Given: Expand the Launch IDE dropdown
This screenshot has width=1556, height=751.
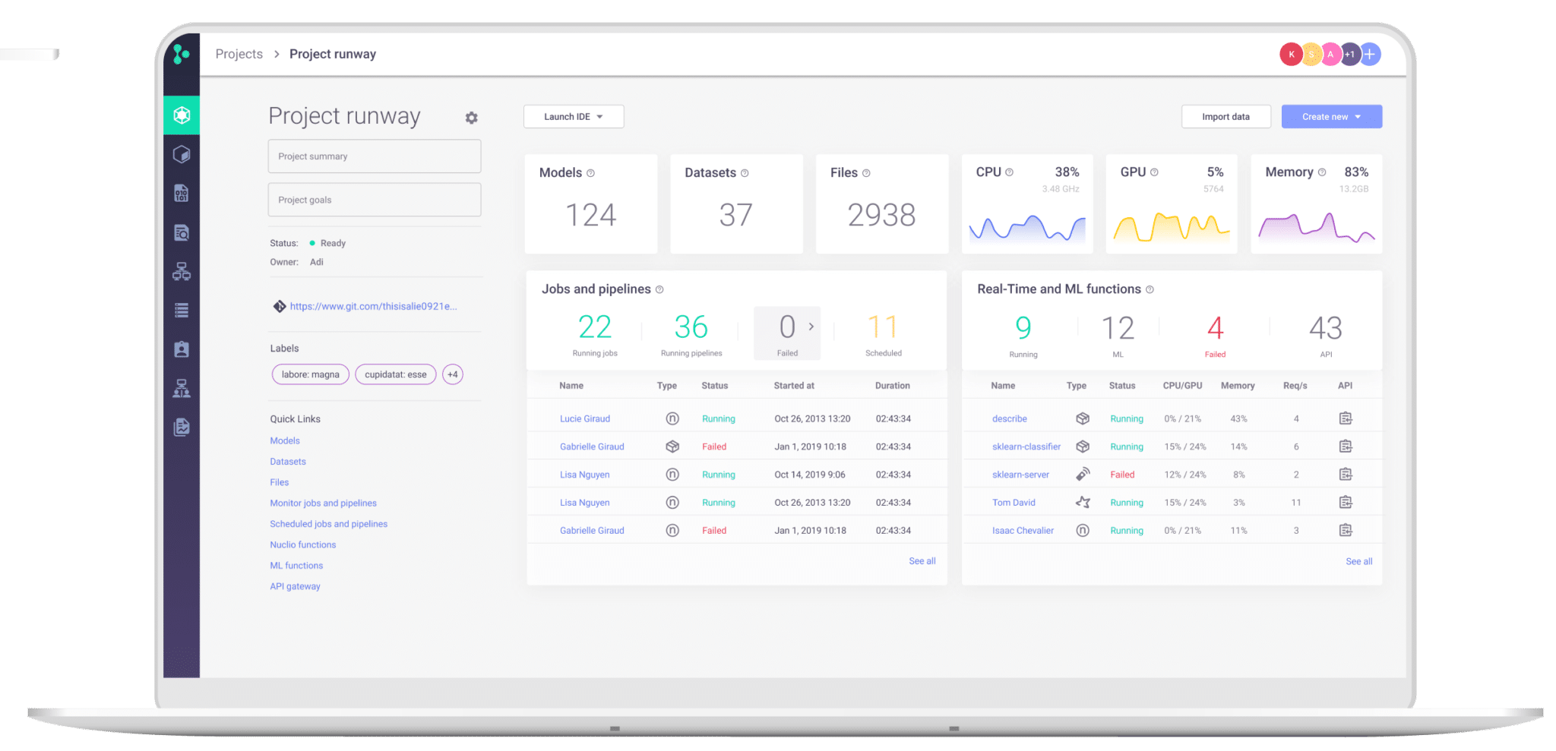Looking at the screenshot, I should click(573, 117).
